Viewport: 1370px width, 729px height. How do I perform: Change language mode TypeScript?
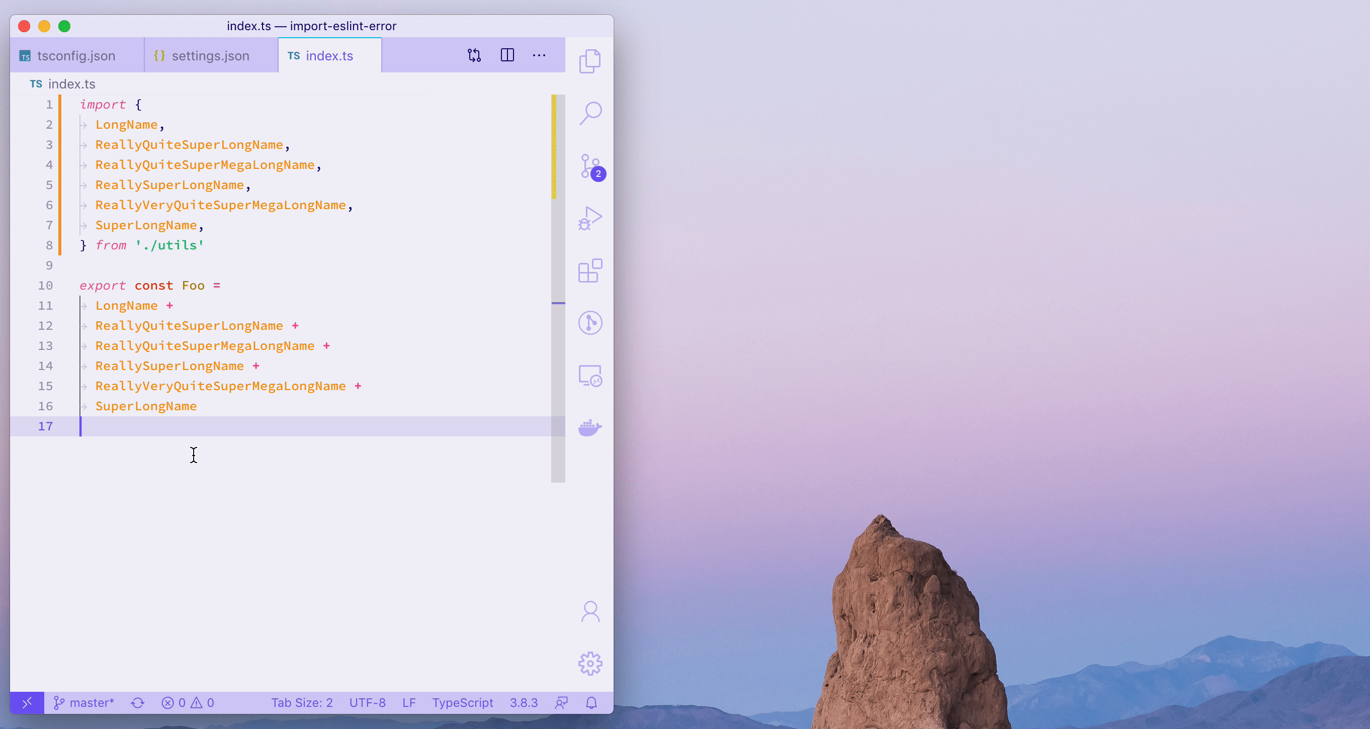pyautogui.click(x=462, y=702)
